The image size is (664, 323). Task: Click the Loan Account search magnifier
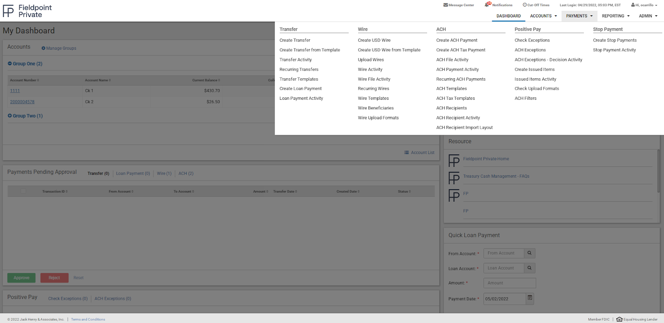click(x=530, y=268)
